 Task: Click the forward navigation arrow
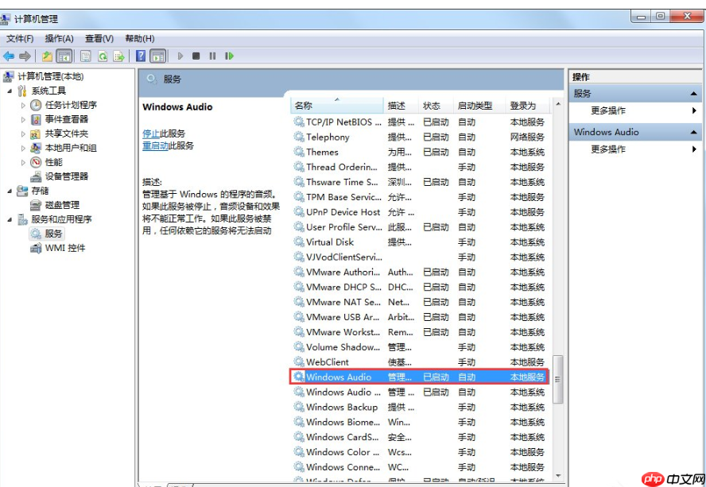coord(26,56)
